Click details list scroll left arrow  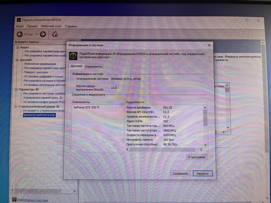click(128, 149)
